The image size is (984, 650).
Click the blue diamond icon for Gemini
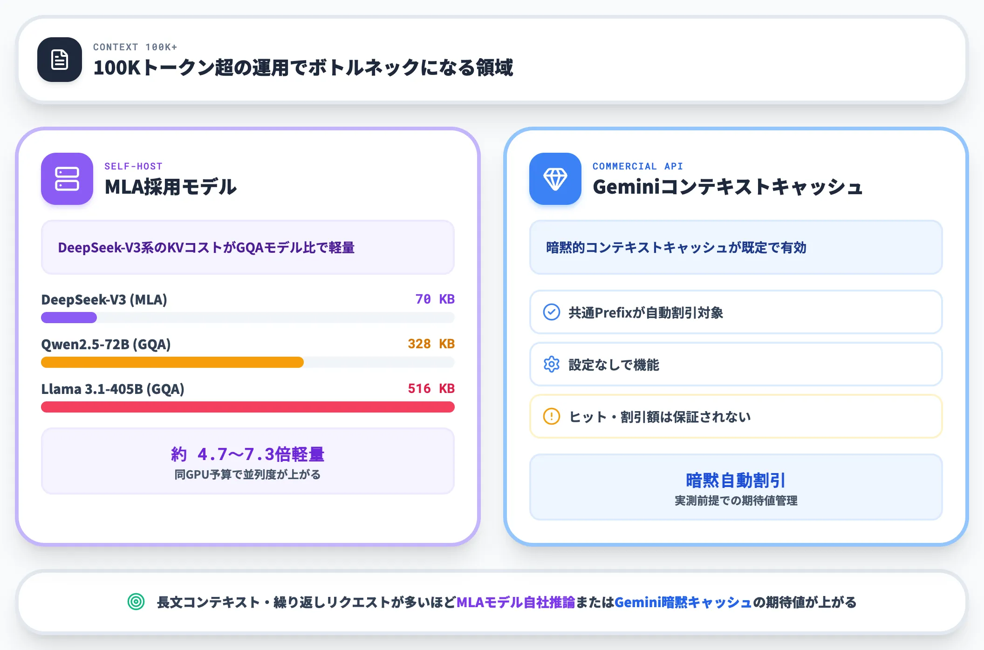click(x=555, y=179)
